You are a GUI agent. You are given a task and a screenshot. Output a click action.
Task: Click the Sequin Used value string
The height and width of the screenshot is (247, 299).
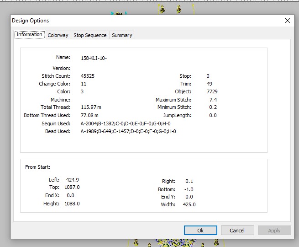[x=126, y=123]
